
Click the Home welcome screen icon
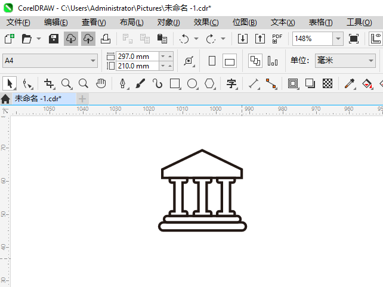pyautogui.click(x=5, y=99)
